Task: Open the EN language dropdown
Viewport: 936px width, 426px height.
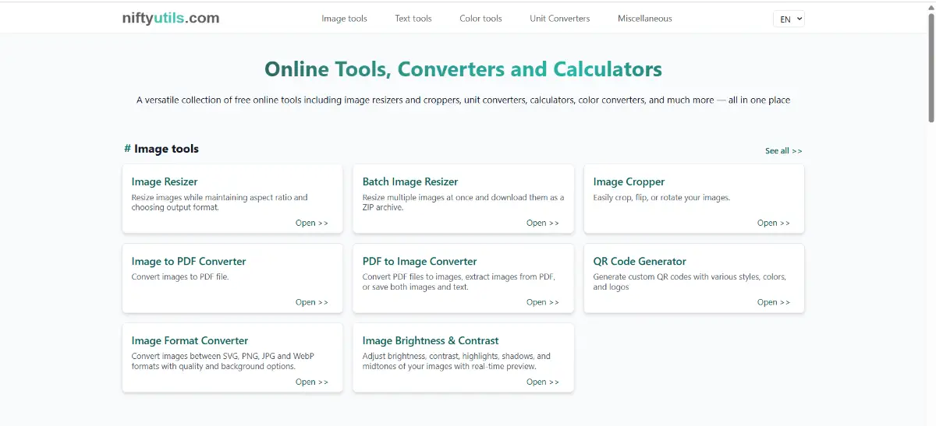Action: 789,19
